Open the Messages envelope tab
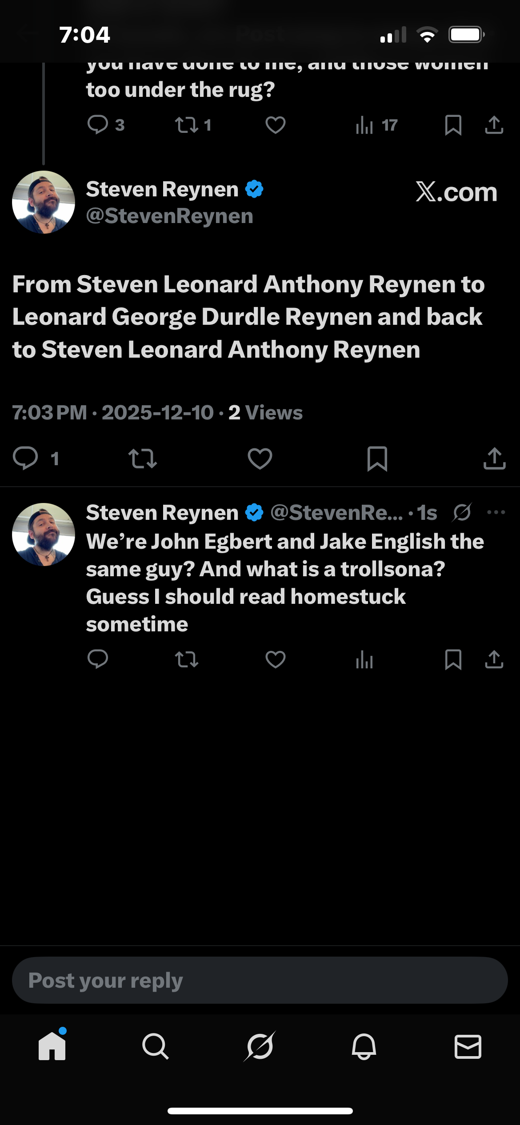The width and height of the screenshot is (520, 1125). pos(468,1046)
